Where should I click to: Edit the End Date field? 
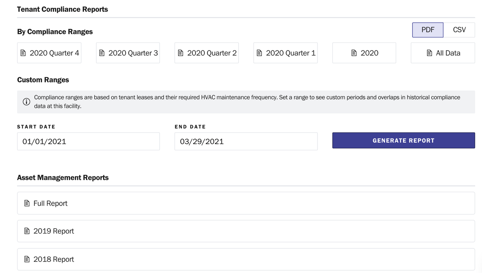click(x=246, y=141)
